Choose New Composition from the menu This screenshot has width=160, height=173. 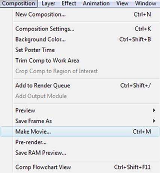coord(80,15)
